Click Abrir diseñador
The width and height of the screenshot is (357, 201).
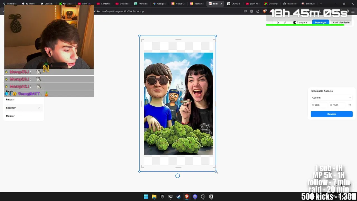pos(341,23)
